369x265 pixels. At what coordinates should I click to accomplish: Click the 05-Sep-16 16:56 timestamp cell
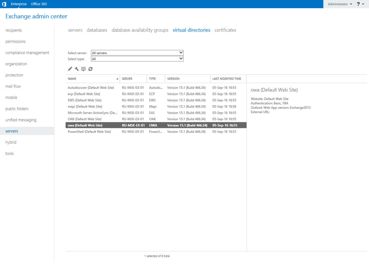(224, 107)
